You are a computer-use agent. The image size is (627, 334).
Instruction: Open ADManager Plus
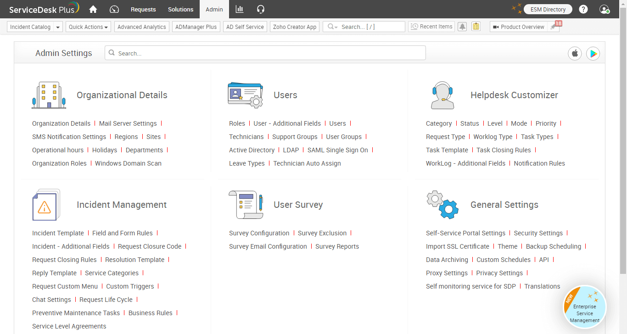(196, 27)
